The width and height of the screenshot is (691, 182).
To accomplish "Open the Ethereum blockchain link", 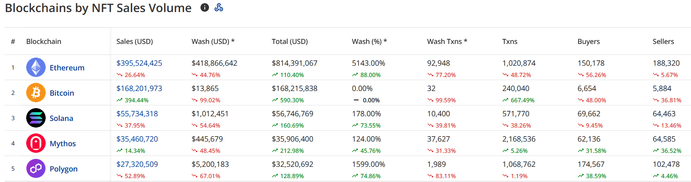I will (67, 68).
